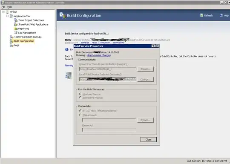Image resolution: width=230 pixels, height=164 pixels.
Task: Click the Close button in properties dialog
Action: pos(149,139)
